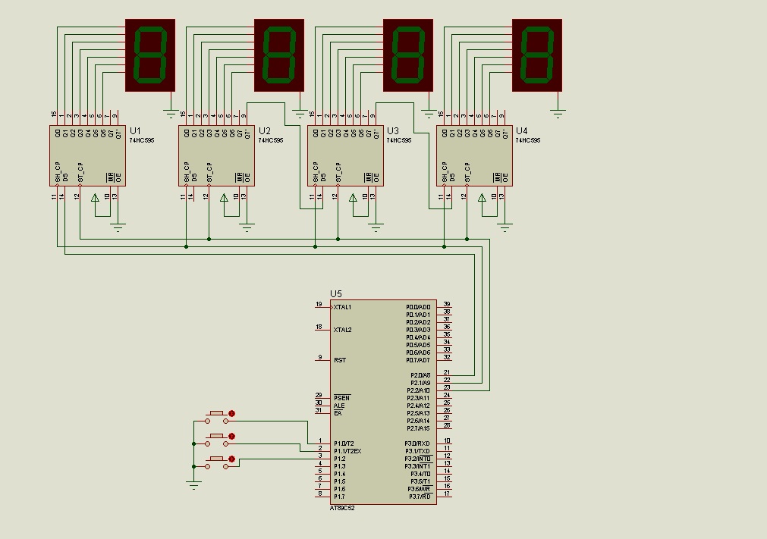Select the U5 AT89C52 microcontroller body
Screen dimensions: 767x539
[x=383, y=403]
